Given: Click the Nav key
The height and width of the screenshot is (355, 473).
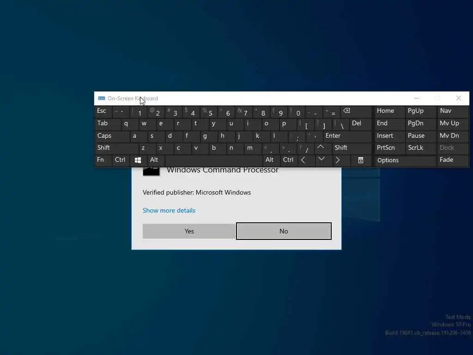Looking at the screenshot, I should pos(453,112).
